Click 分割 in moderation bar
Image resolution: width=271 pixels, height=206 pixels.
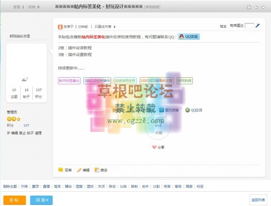coord(156,186)
